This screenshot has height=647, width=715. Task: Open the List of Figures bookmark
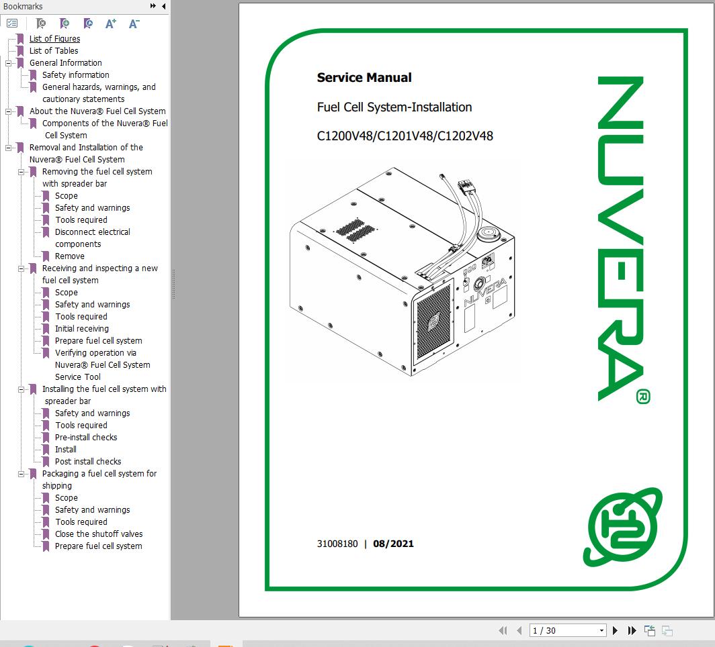tap(54, 39)
